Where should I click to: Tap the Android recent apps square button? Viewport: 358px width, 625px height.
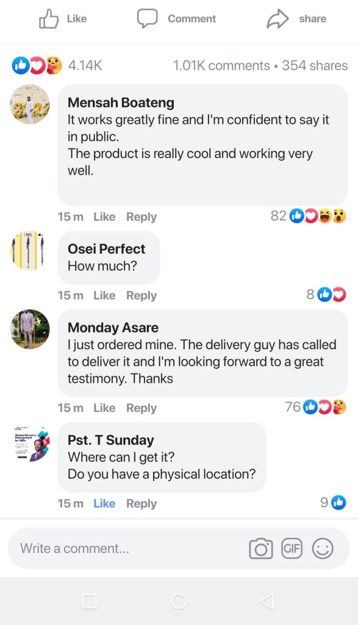pos(89,601)
